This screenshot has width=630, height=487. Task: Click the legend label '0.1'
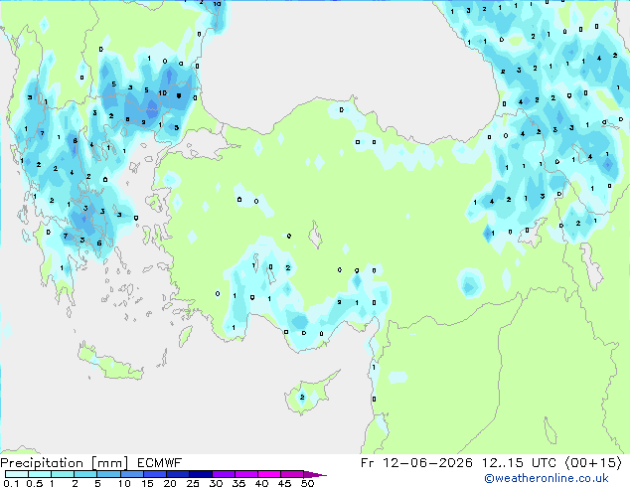11,483
